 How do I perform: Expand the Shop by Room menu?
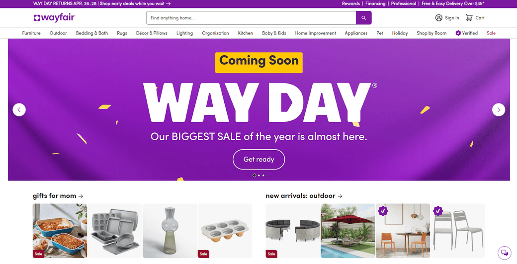tap(431, 33)
